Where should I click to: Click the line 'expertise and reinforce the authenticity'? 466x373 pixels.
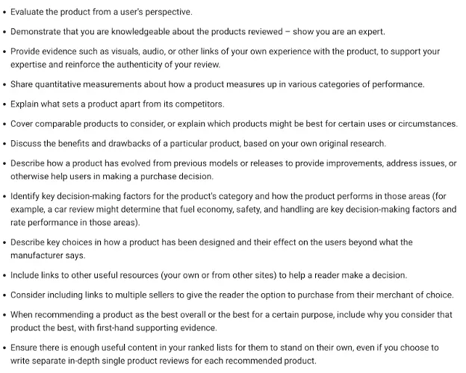pyautogui.click(x=115, y=64)
